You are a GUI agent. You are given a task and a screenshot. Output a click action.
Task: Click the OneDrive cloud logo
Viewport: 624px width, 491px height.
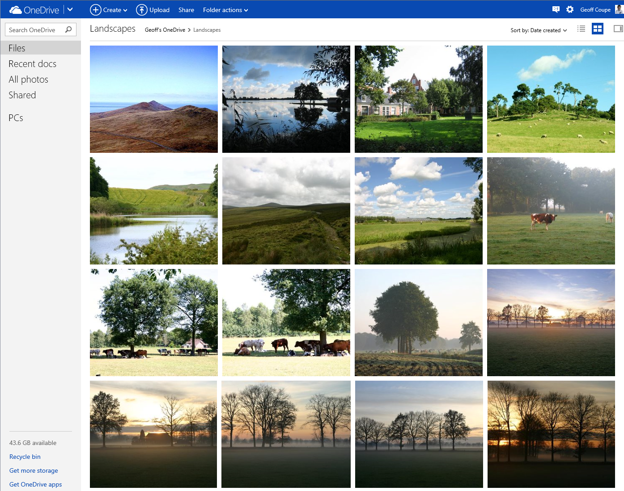(x=16, y=10)
